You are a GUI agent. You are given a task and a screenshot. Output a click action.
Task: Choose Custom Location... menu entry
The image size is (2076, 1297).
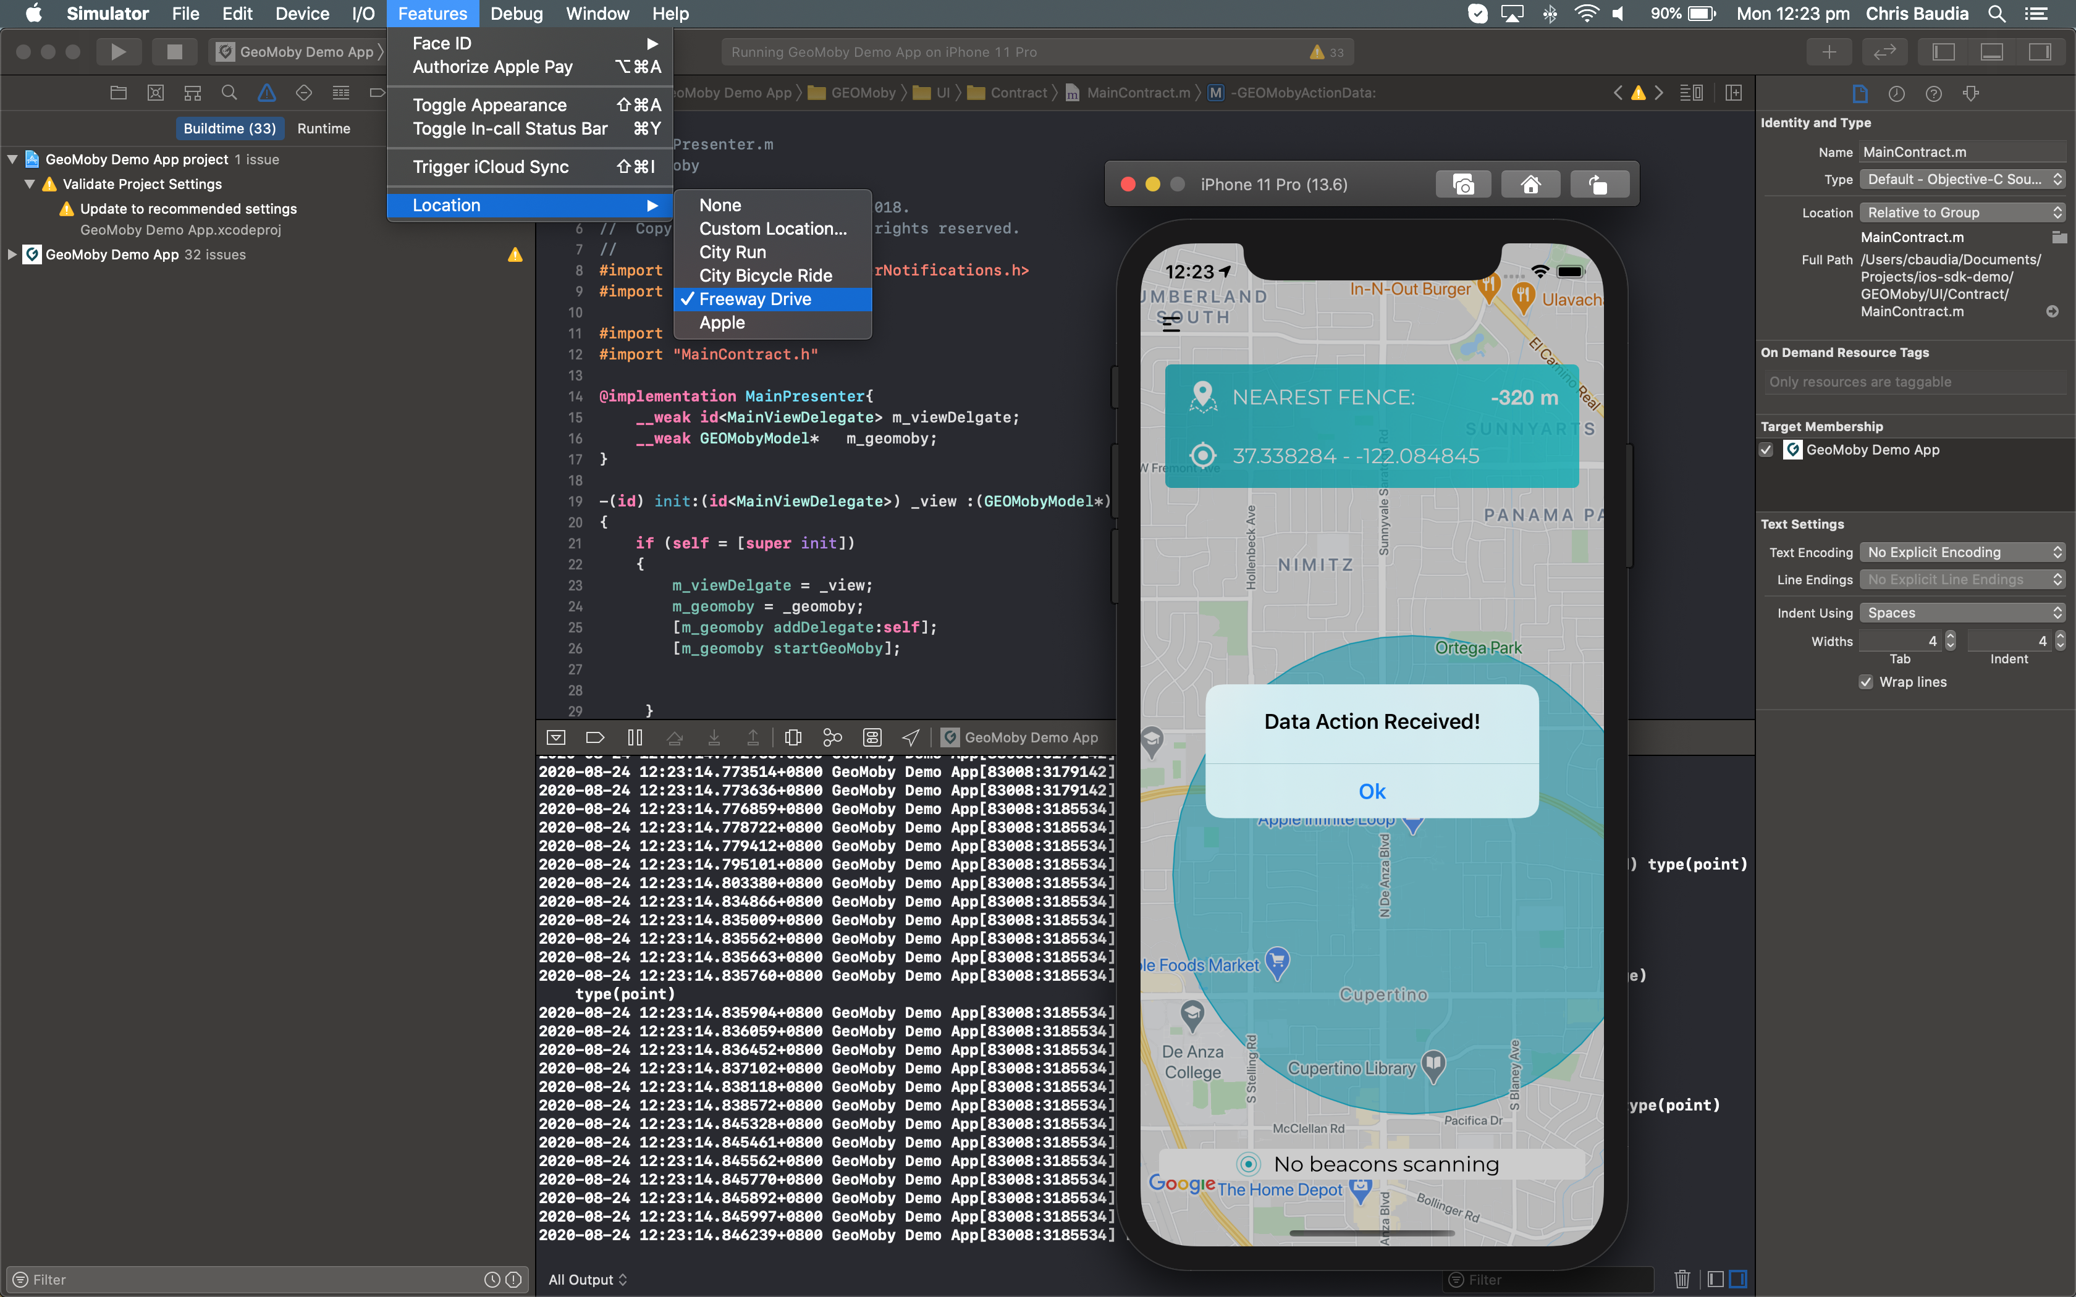click(x=773, y=228)
